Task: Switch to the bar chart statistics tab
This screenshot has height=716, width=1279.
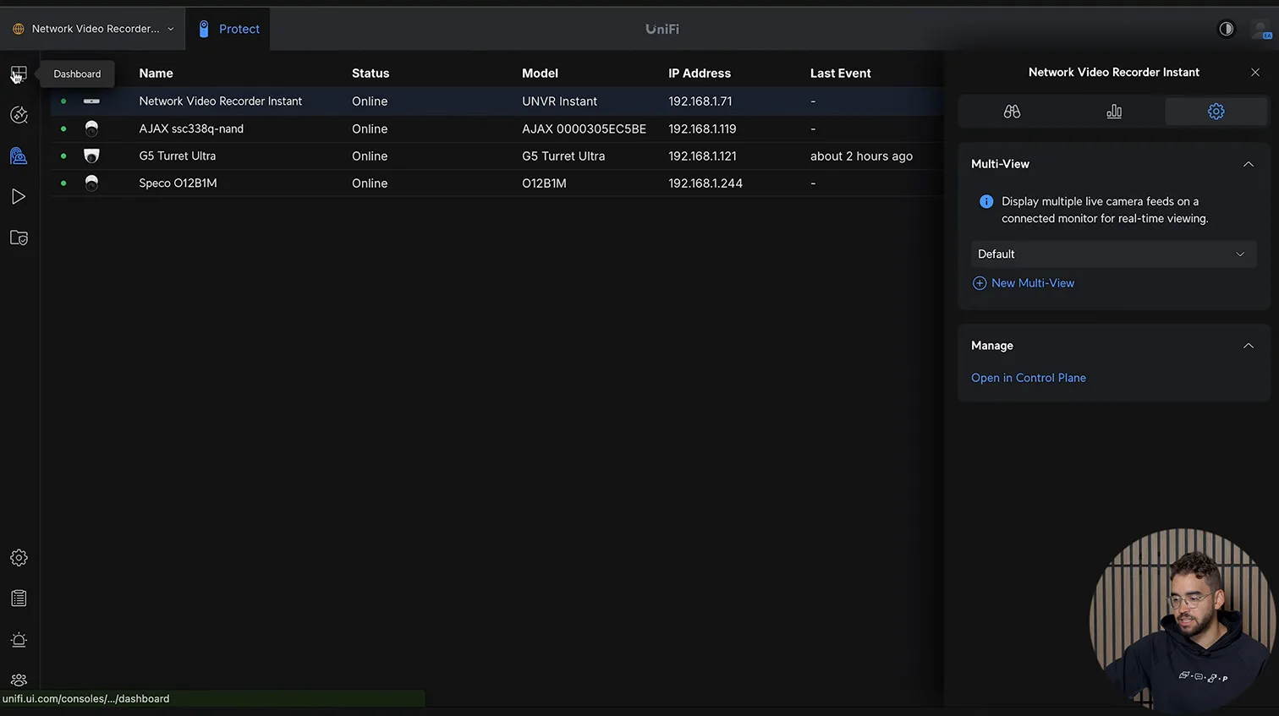Action: tap(1114, 112)
